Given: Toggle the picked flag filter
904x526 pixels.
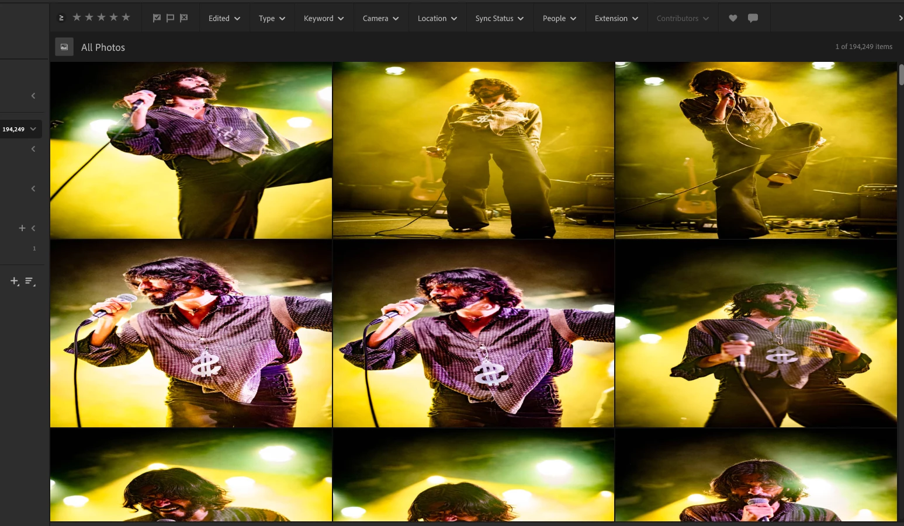Looking at the screenshot, I should point(157,18).
